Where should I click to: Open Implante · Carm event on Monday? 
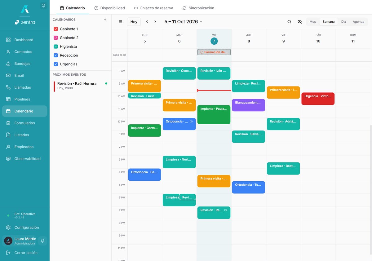tap(144, 130)
